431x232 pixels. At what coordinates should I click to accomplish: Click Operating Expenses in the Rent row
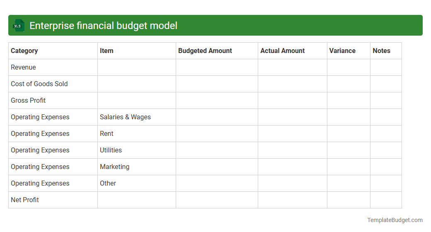pyautogui.click(x=53, y=133)
